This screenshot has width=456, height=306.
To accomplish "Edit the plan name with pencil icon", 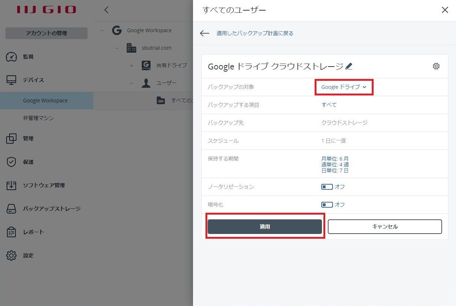I will coord(349,66).
